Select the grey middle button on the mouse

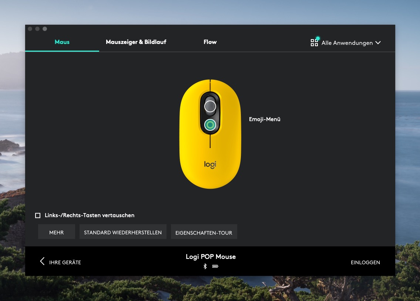pos(210,106)
